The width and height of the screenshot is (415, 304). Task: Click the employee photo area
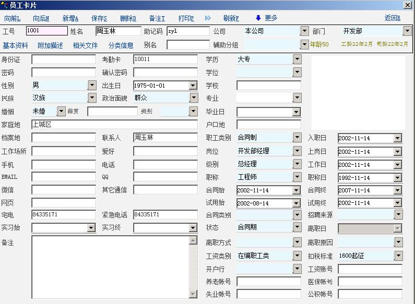[x=358, y=92]
